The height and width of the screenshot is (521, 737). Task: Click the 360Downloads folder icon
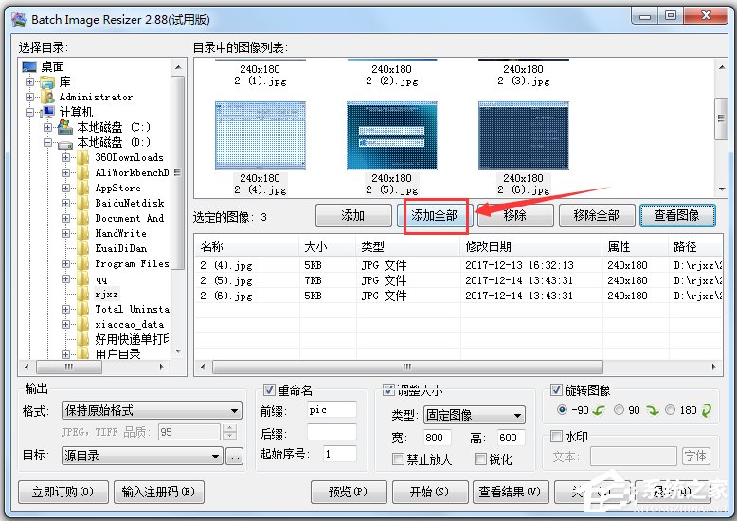[82, 157]
